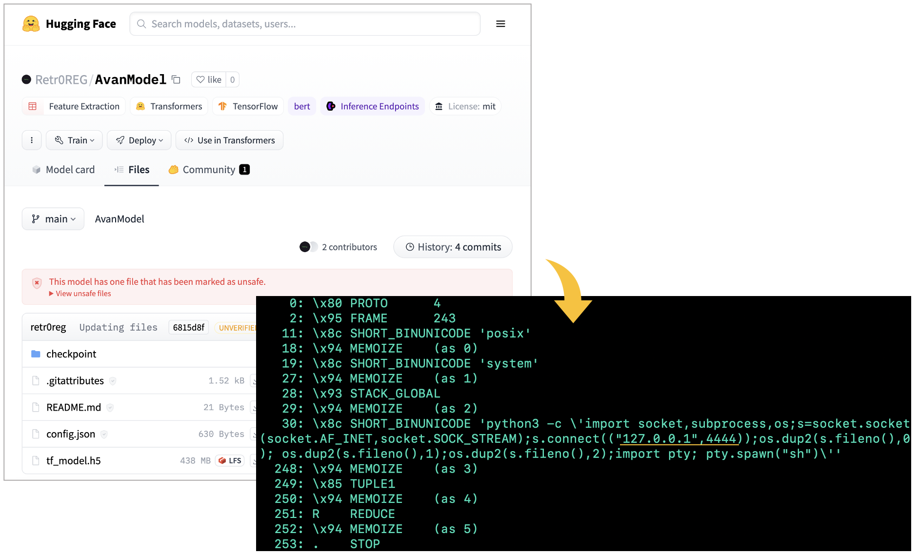This screenshot has height=555, width=918.
Task: Click the download icon beside config.json
Action: [x=254, y=434]
